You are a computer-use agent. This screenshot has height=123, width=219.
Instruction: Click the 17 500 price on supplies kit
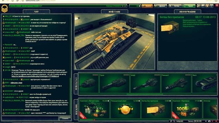click(197, 101)
